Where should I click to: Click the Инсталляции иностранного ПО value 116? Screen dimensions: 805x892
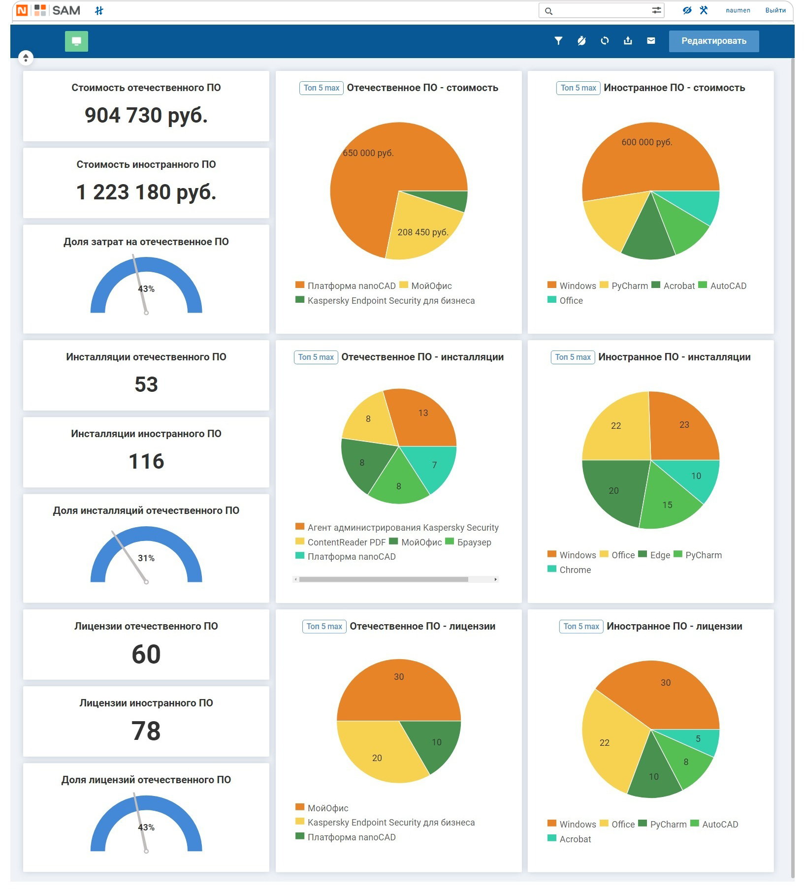(x=146, y=461)
